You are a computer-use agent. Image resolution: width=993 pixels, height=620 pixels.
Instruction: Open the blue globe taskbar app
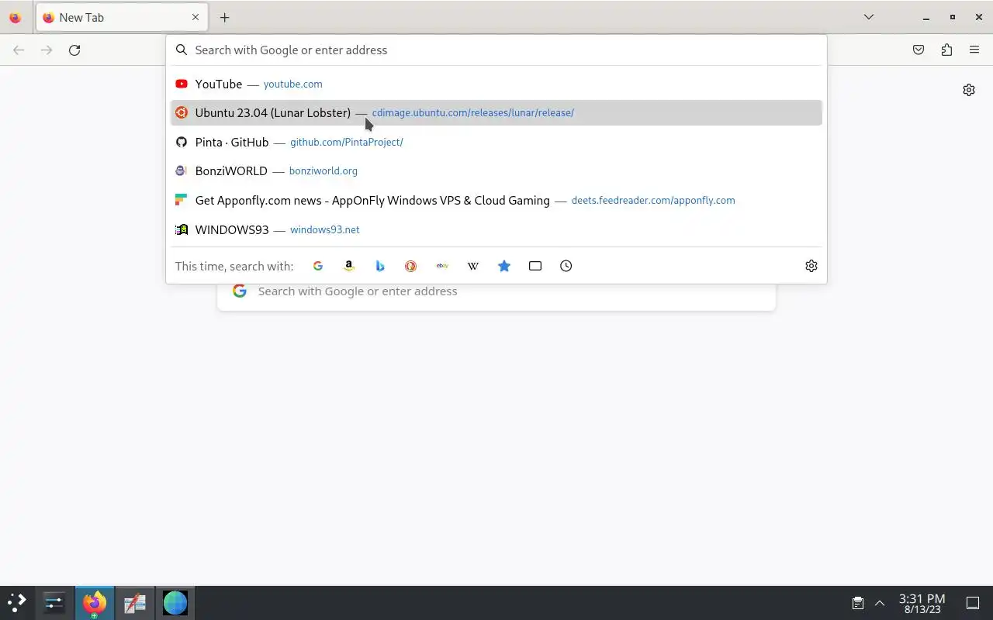point(175,602)
